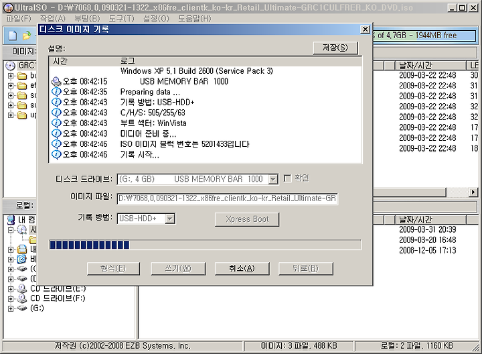Click the 이미지 파일 path input field
Screen dimensions: 482x354
(x=228, y=198)
